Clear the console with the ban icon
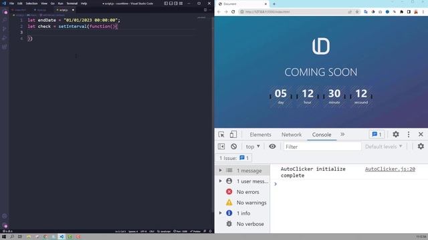The width and height of the screenshot is (428, 240). [x=233, y=147]
